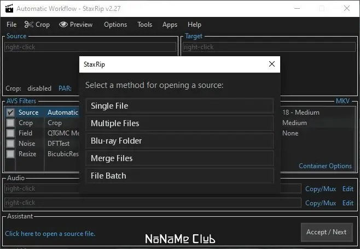The image size is (360, 249).
Task: Open the File menu
Action: (x=11, y=25)
